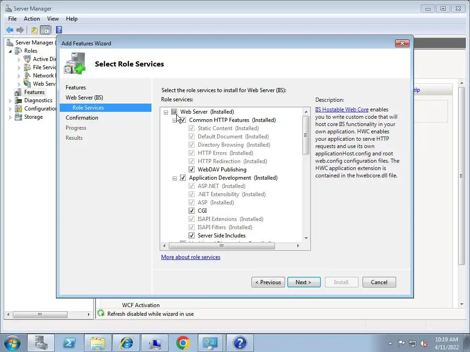The width and height of the screenshot is (470, 352).
Task: Go to the Features wizard step
Action: point(76,88)
